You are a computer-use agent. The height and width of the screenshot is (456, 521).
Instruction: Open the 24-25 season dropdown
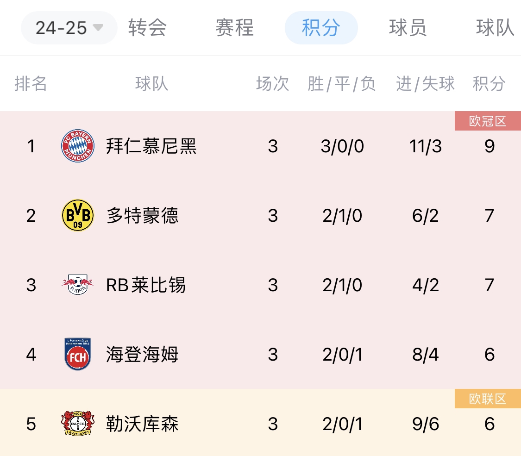click(x=69, y=28)
